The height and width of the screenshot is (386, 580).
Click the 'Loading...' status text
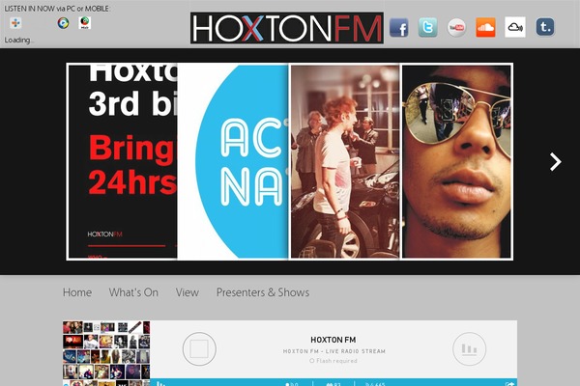coord(19,40)
